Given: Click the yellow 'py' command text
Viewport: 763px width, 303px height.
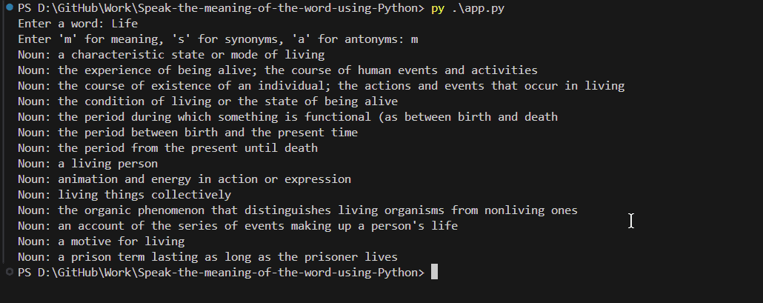Looking at the screenshot, I should point(438,8).
